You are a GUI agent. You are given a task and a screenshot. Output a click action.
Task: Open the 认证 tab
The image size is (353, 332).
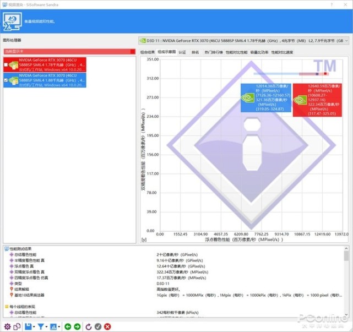[182, 52]
